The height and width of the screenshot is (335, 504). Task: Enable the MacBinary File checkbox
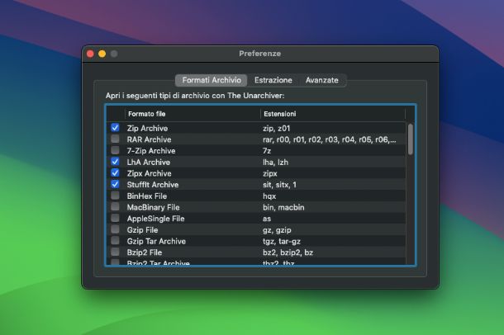point(115,206)
